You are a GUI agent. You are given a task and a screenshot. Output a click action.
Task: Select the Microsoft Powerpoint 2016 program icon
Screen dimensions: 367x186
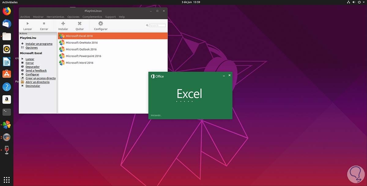click(62, 56)
